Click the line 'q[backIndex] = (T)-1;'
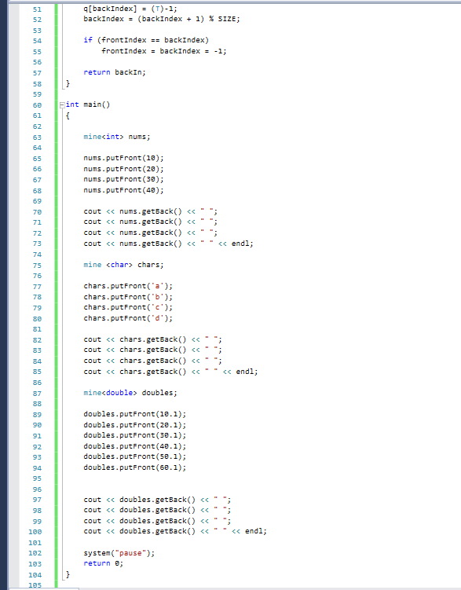This screenshot has height=590, width=461. click(130, 9)
